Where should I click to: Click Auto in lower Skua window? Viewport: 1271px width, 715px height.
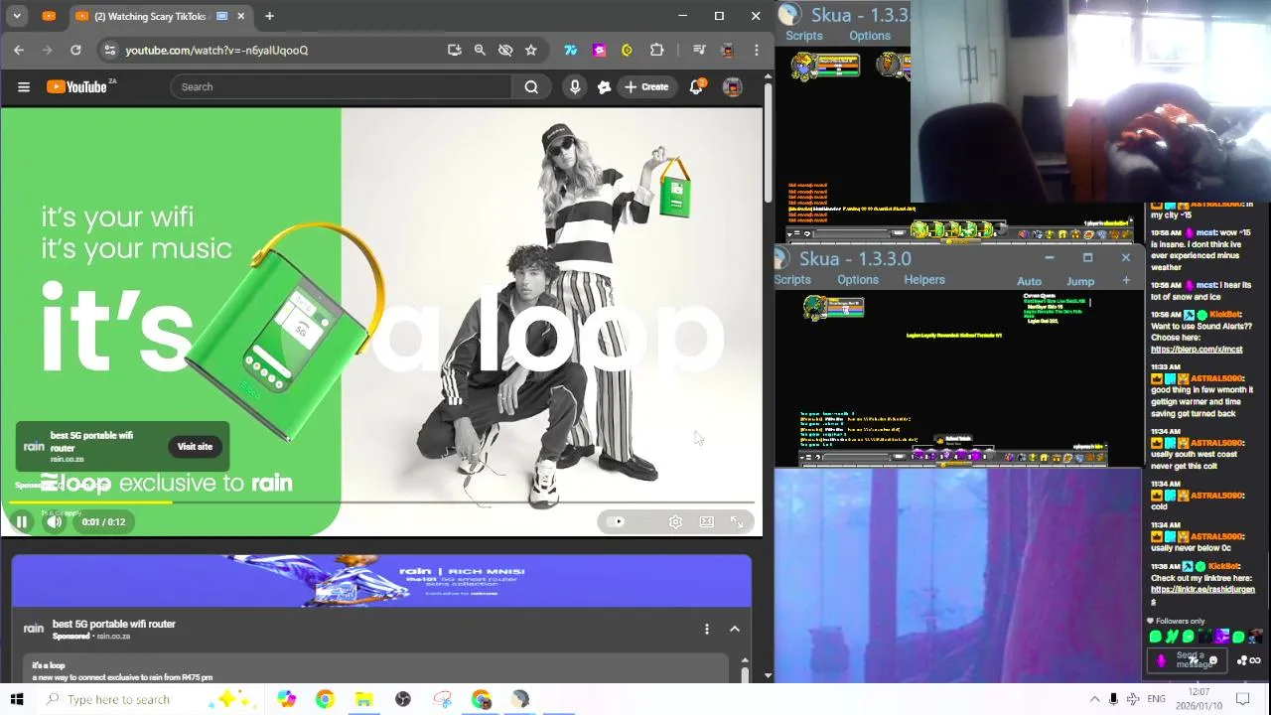[x=1030, y=281]
